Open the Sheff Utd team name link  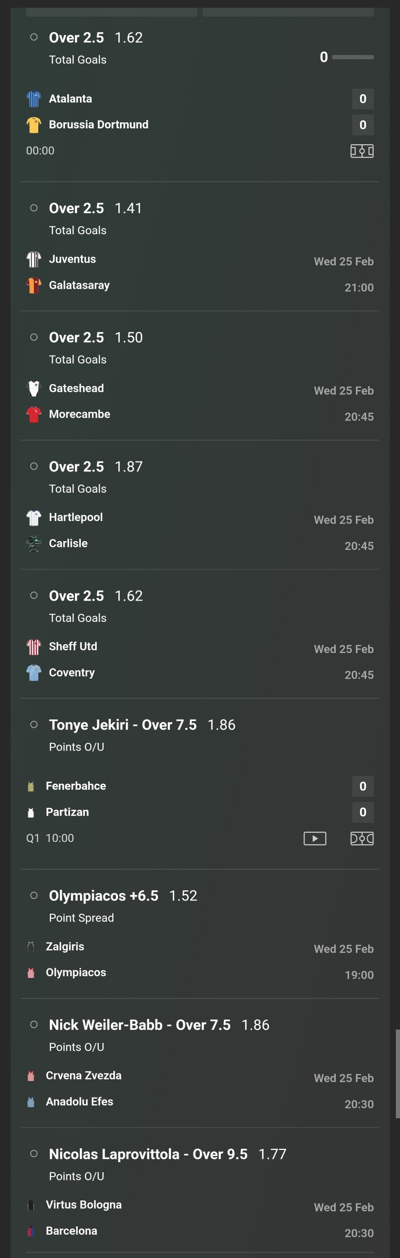pyautogui.click(x=73, y=646)
